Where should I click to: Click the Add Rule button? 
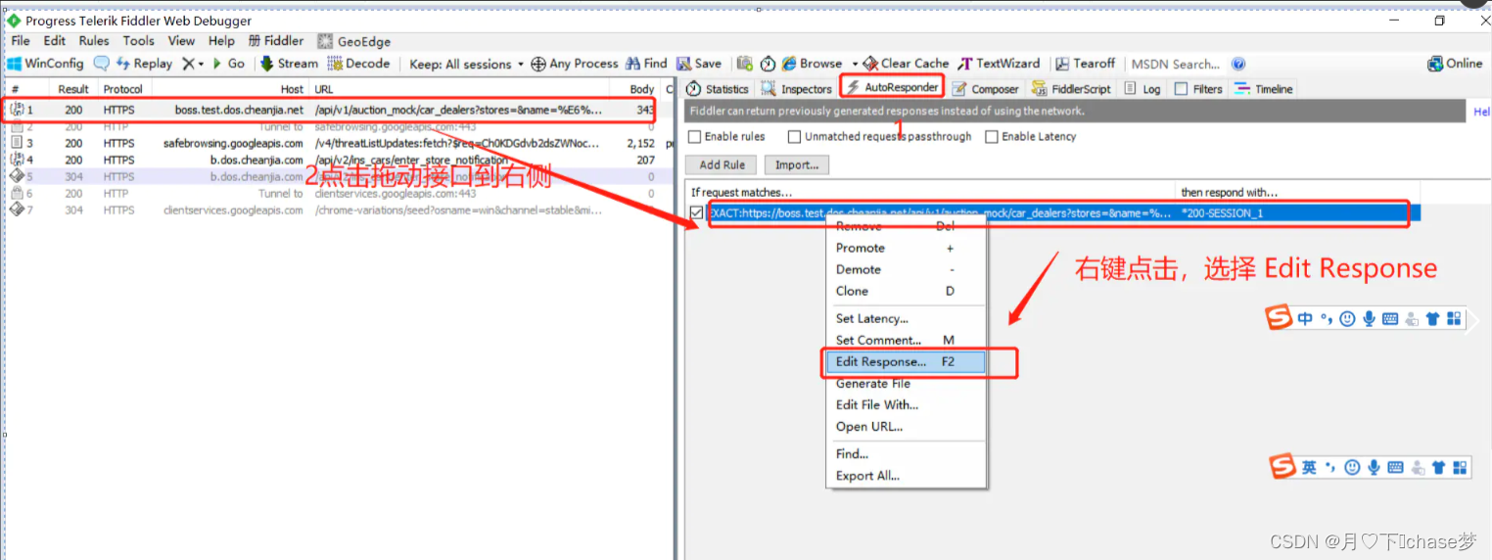click(x=723, y=164)
